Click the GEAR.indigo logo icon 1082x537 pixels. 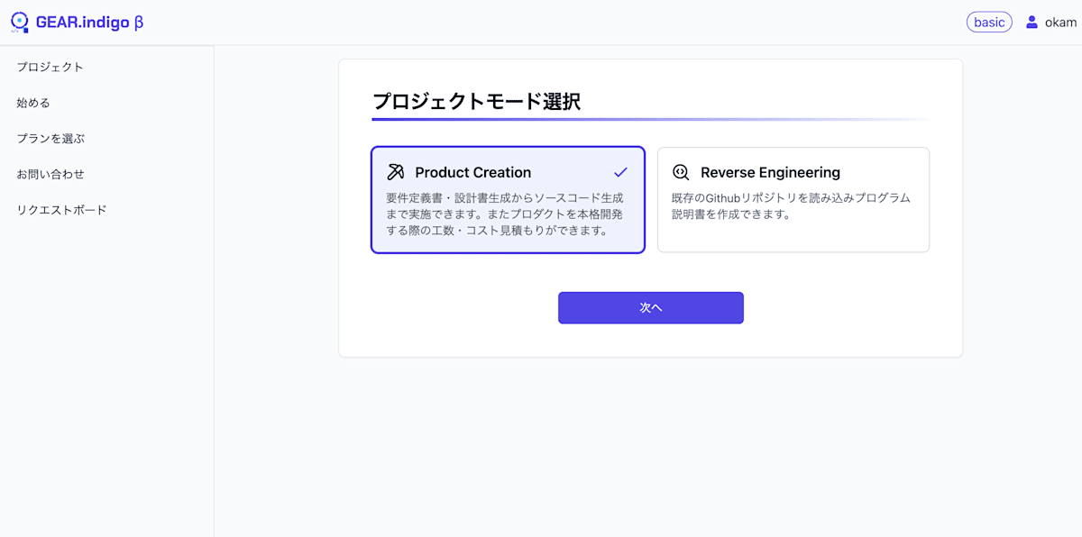[20, 21]
